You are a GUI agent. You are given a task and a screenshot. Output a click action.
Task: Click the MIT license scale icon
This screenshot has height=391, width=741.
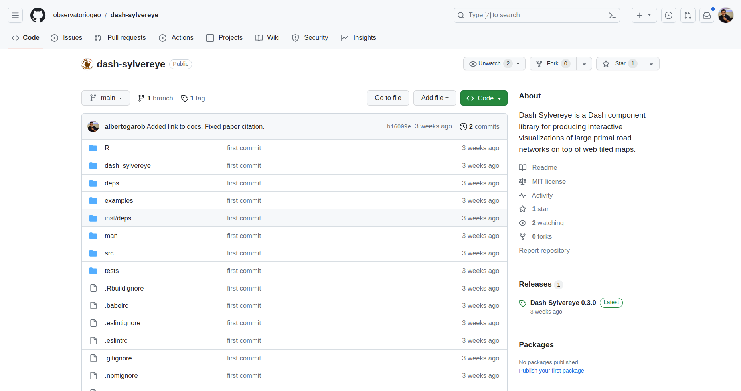[x=522, y=181]
